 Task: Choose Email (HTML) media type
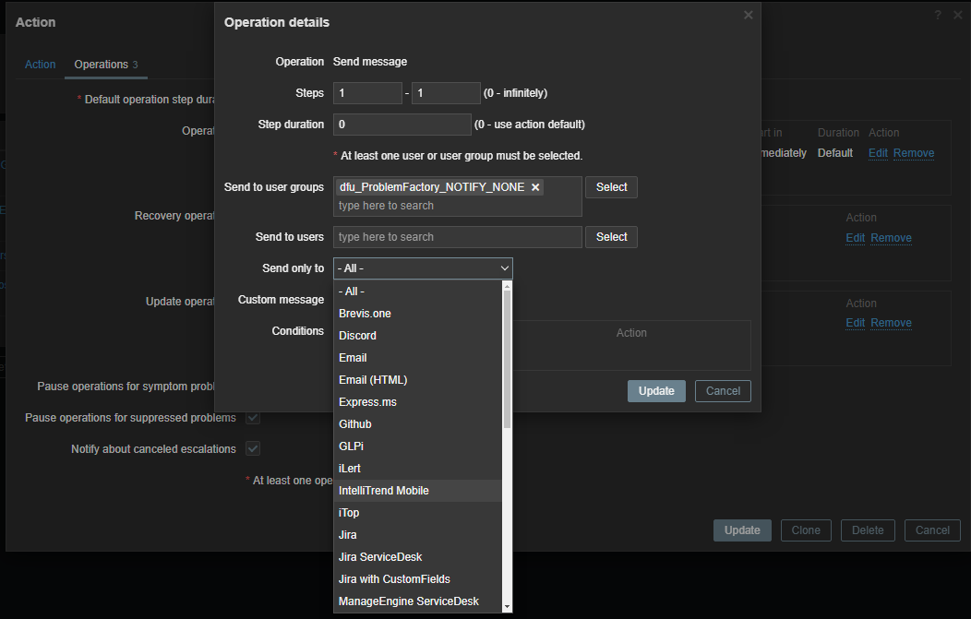point(373,379)
